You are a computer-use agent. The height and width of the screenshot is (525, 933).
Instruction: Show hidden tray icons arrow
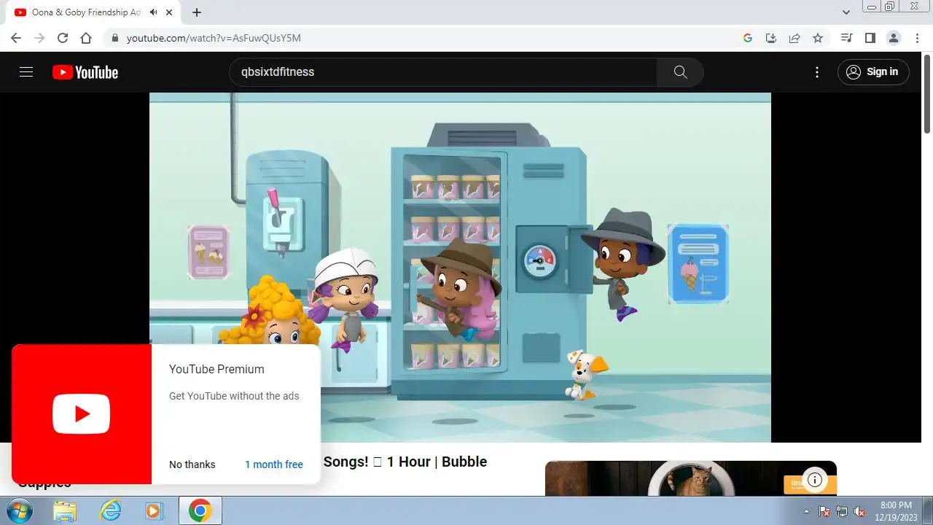point(806,511)
